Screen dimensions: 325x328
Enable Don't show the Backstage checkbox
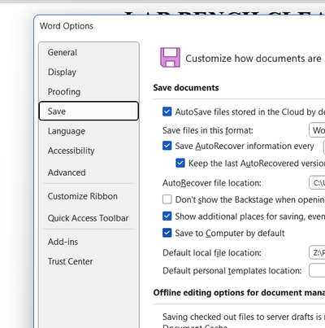(x=167, y=199)
